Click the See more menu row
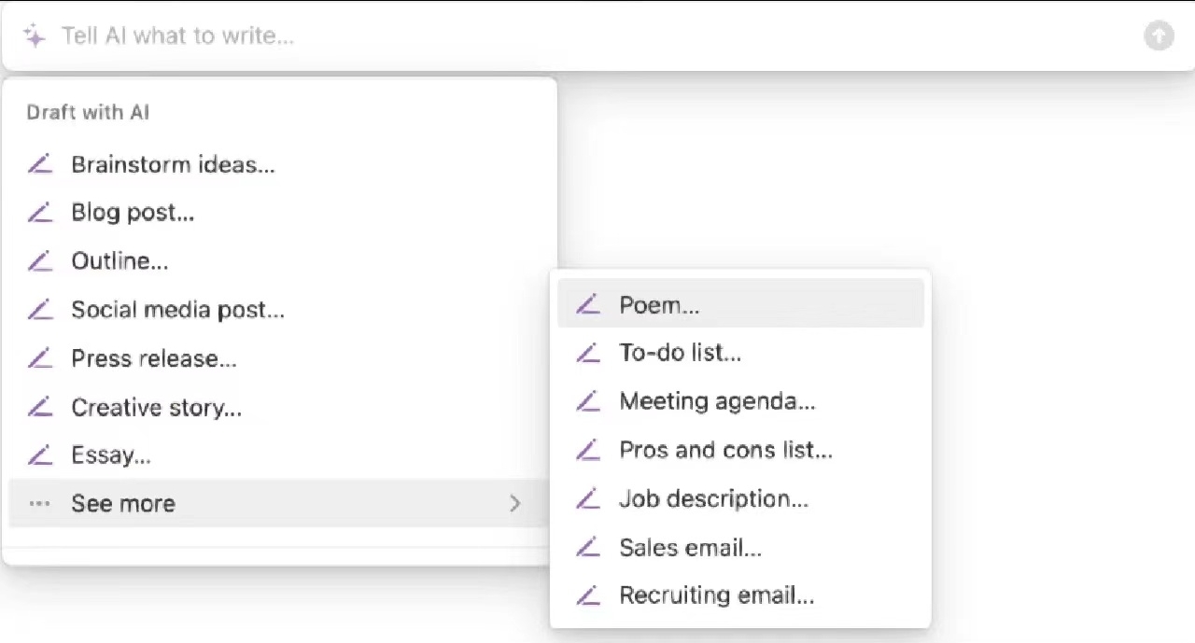 pyautogui.click(x=277, y=504)
